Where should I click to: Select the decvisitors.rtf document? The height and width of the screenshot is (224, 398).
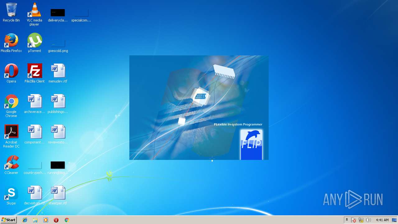coord(34,195)
